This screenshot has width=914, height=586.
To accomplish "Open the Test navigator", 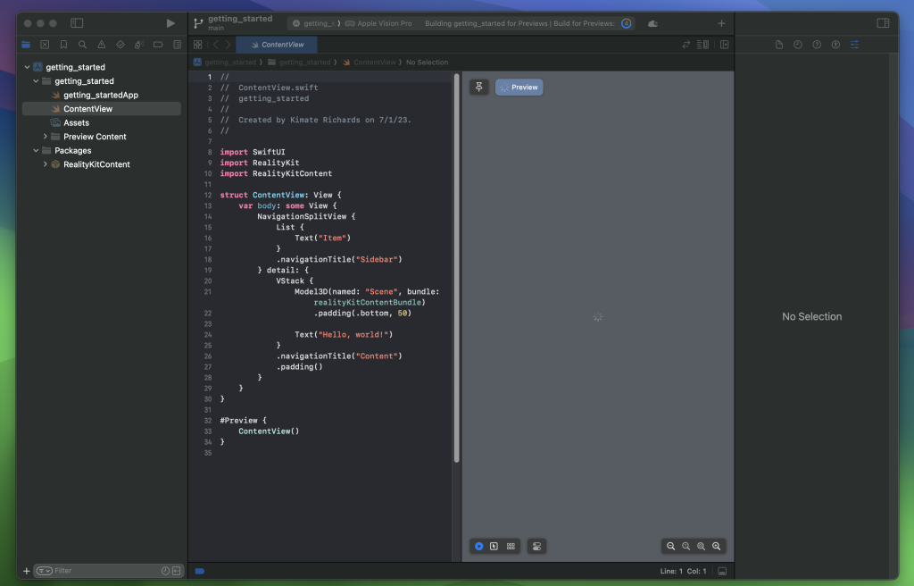I will (x=120, y=45).
